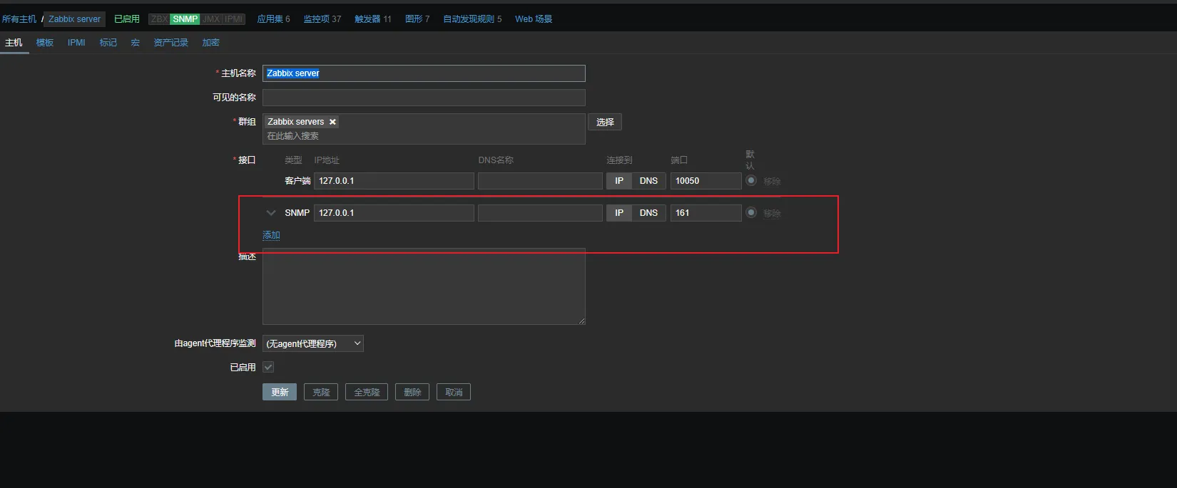Viewport: 1177px width, 488px height.
Task: Click the SNMP interface type label
Action: pos(297,213)
